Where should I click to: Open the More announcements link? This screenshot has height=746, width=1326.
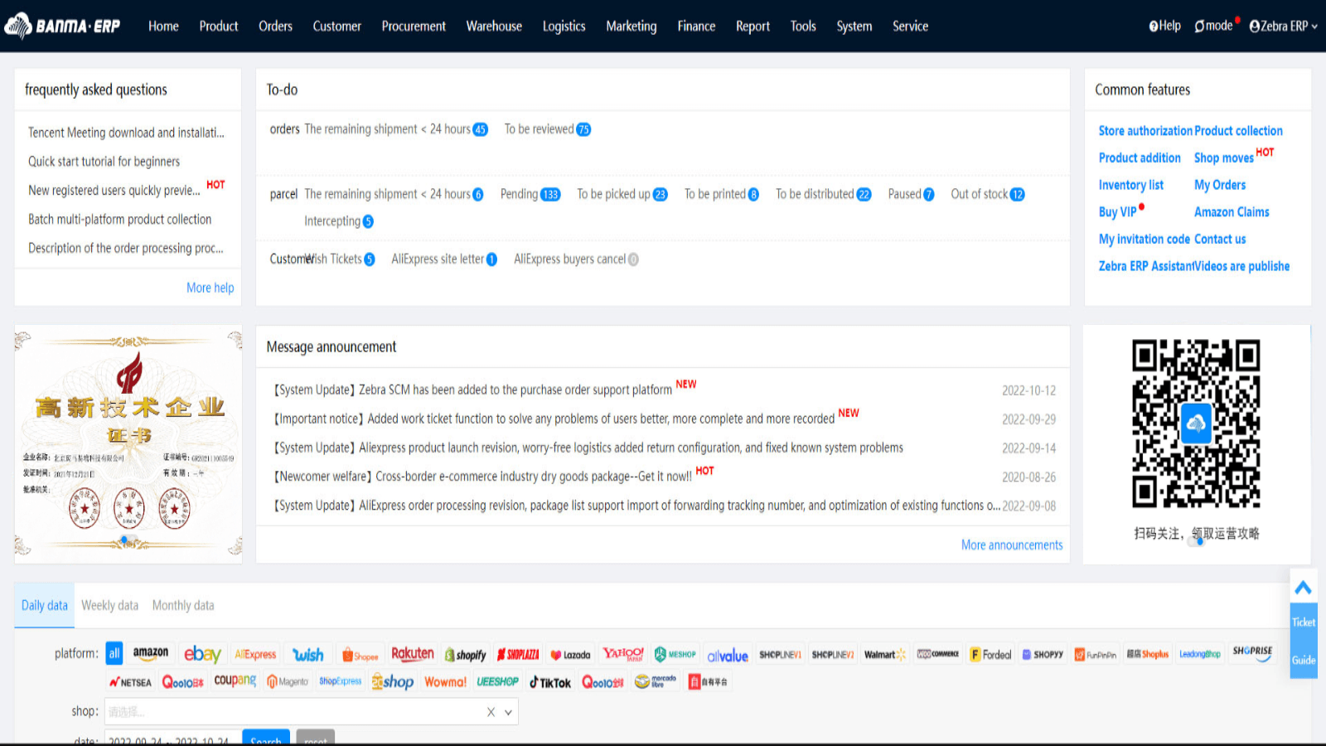(x=1011, y=545)
